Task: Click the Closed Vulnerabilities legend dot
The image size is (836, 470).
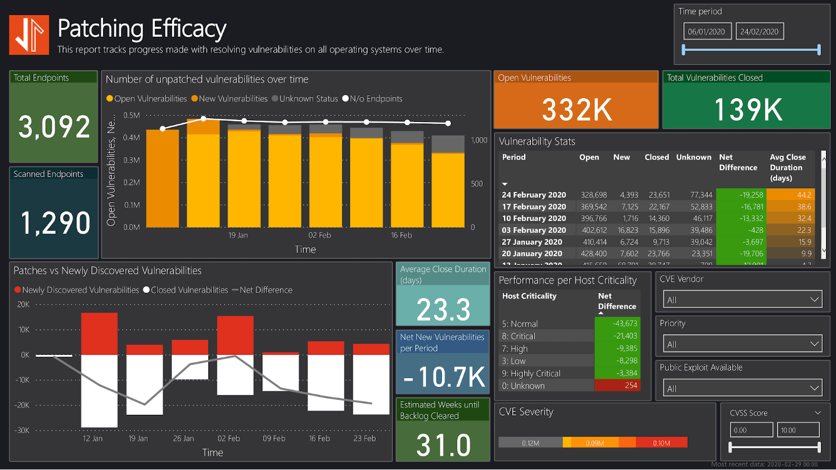Action: point(146,290)
